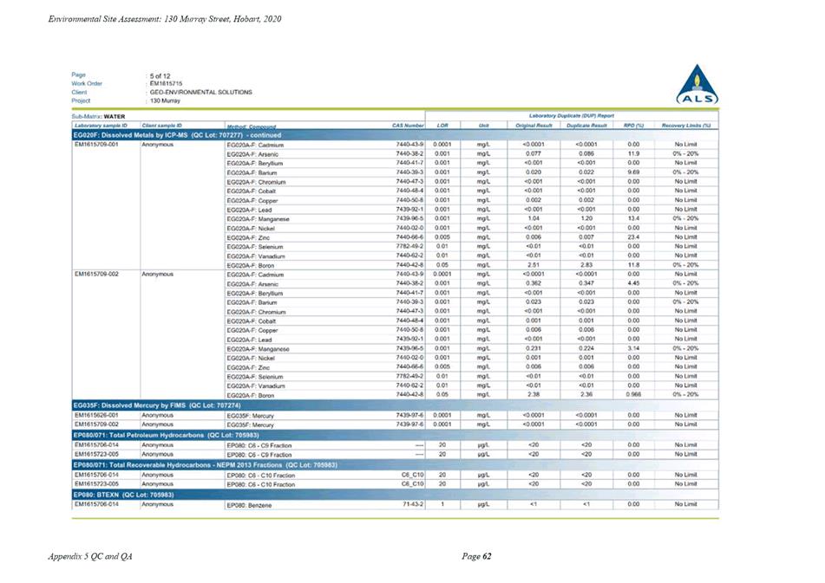This screenshot has width=825, height=583.
Task: Select the 'Recovery Limits (%)' column header
Action: pos(686,126)
